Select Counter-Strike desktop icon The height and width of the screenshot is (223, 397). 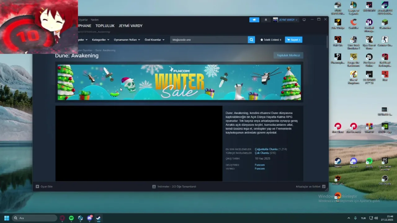(385, 42)
